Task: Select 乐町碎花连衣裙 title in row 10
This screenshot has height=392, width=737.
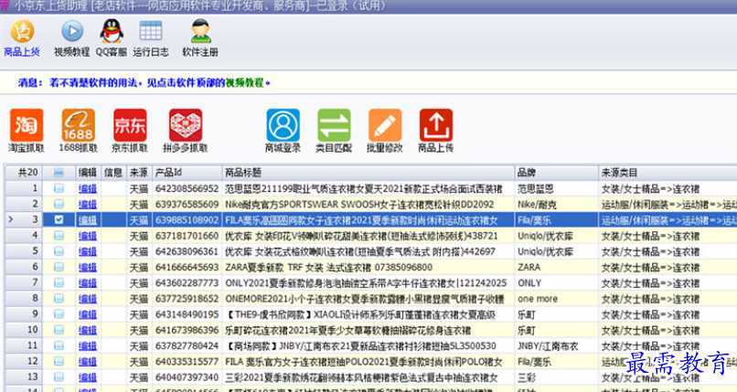Action: tap(368, 330)
